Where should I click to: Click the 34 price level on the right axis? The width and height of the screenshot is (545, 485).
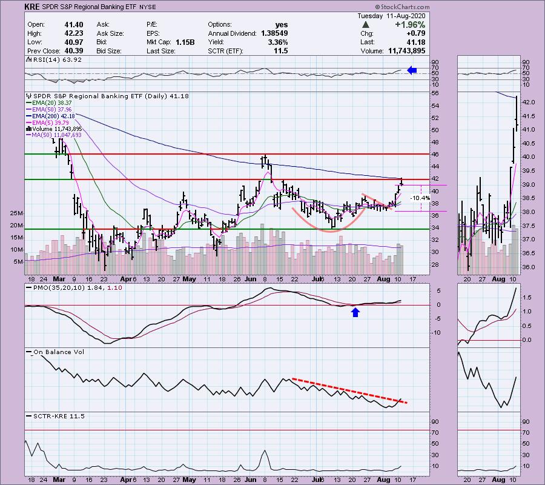click(435, 228)
